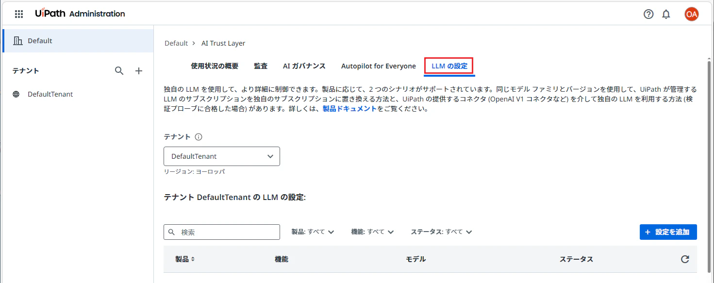
Task: Click the 機能 column header
Action: [x=282, y=259]
